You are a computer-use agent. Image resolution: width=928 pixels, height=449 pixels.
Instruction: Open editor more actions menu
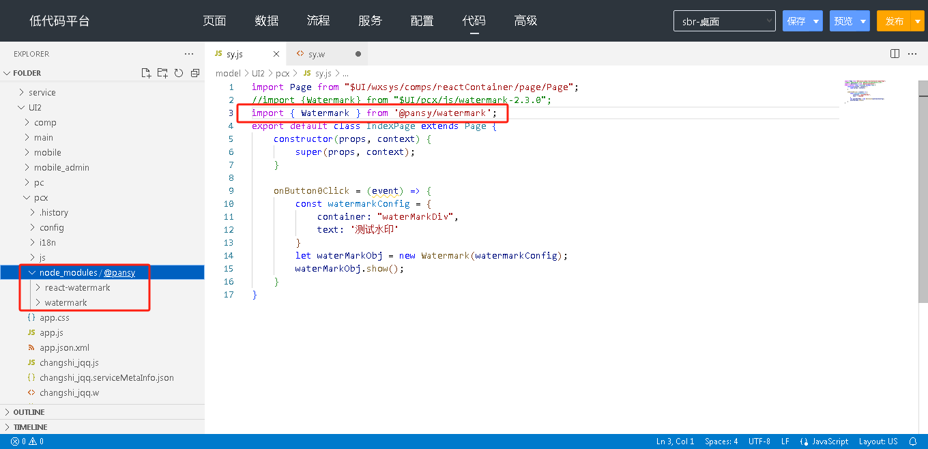pos(913,54)
